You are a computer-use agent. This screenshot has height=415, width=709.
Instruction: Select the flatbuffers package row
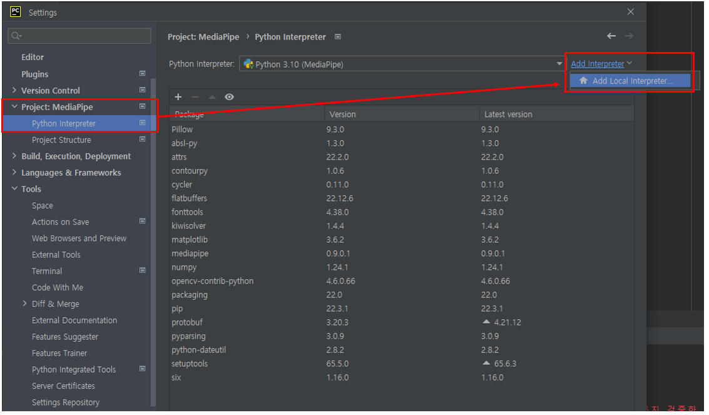[402, 198]
